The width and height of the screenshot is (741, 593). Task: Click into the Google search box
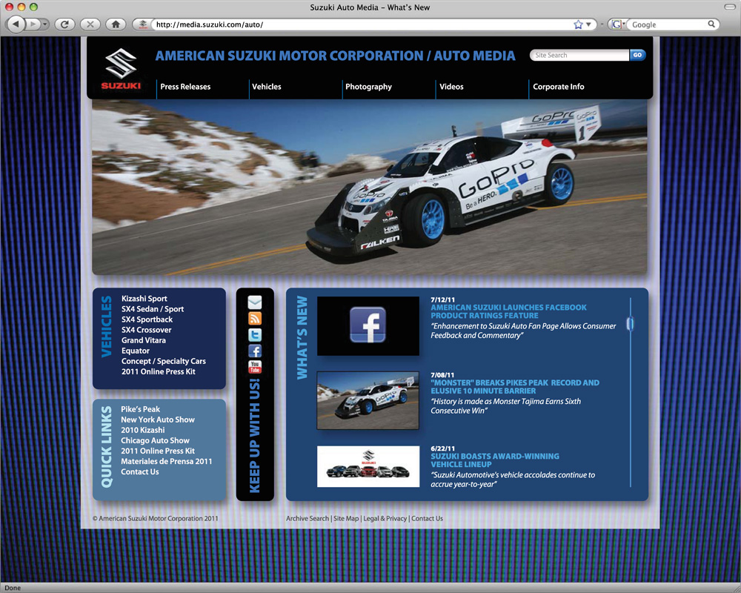coord(668,24)
